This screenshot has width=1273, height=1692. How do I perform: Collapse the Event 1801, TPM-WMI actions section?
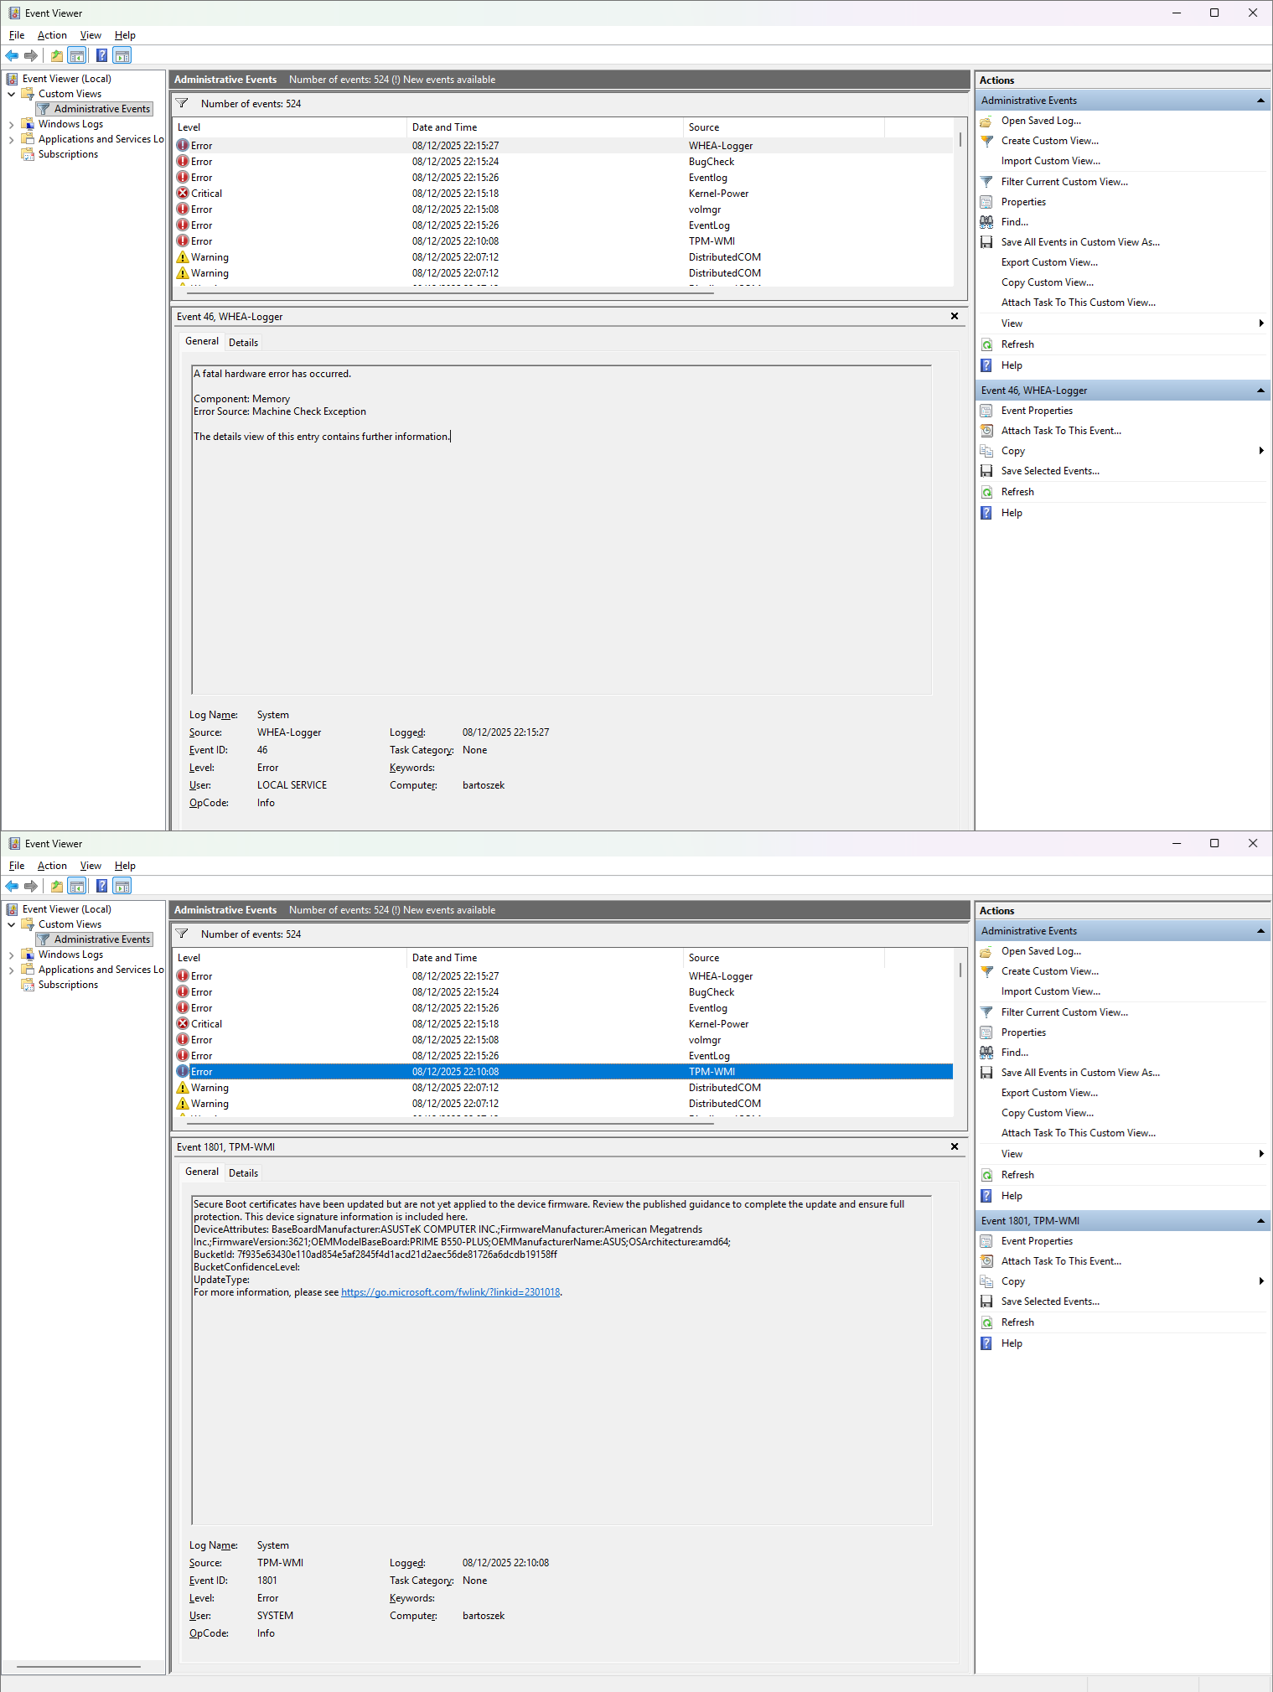click(x=1260, y=1221)
